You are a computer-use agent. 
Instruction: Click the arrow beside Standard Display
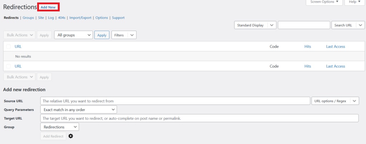pos(272,25)
